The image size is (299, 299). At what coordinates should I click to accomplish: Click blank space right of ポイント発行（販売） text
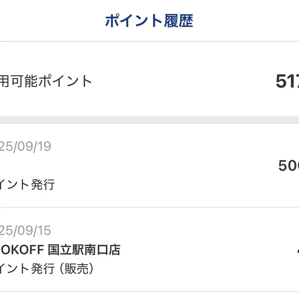(194, 269)
